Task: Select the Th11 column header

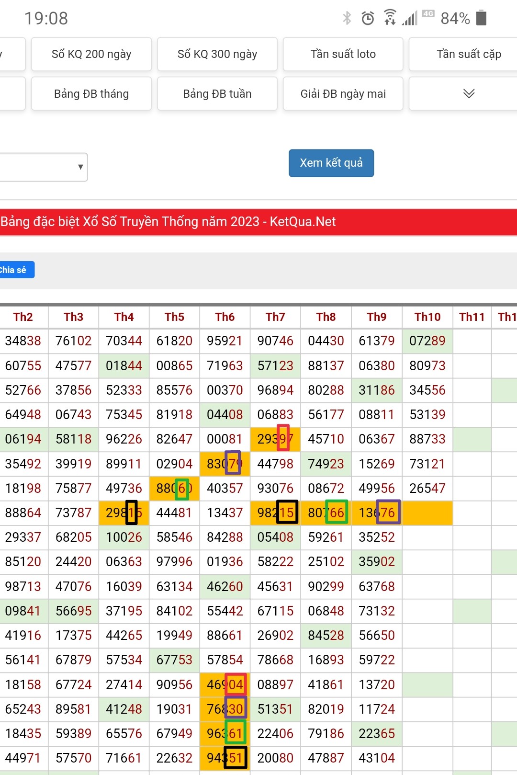Action: pos(472,317)
